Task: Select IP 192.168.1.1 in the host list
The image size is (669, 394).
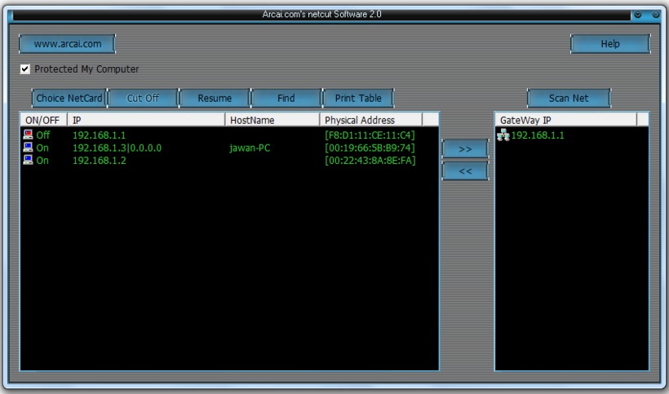Action: pyautogui.click(x=99, y=135)
